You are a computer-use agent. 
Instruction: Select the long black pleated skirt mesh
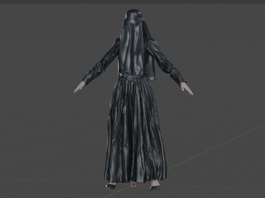pyautogui.click(x=135, y=130)
